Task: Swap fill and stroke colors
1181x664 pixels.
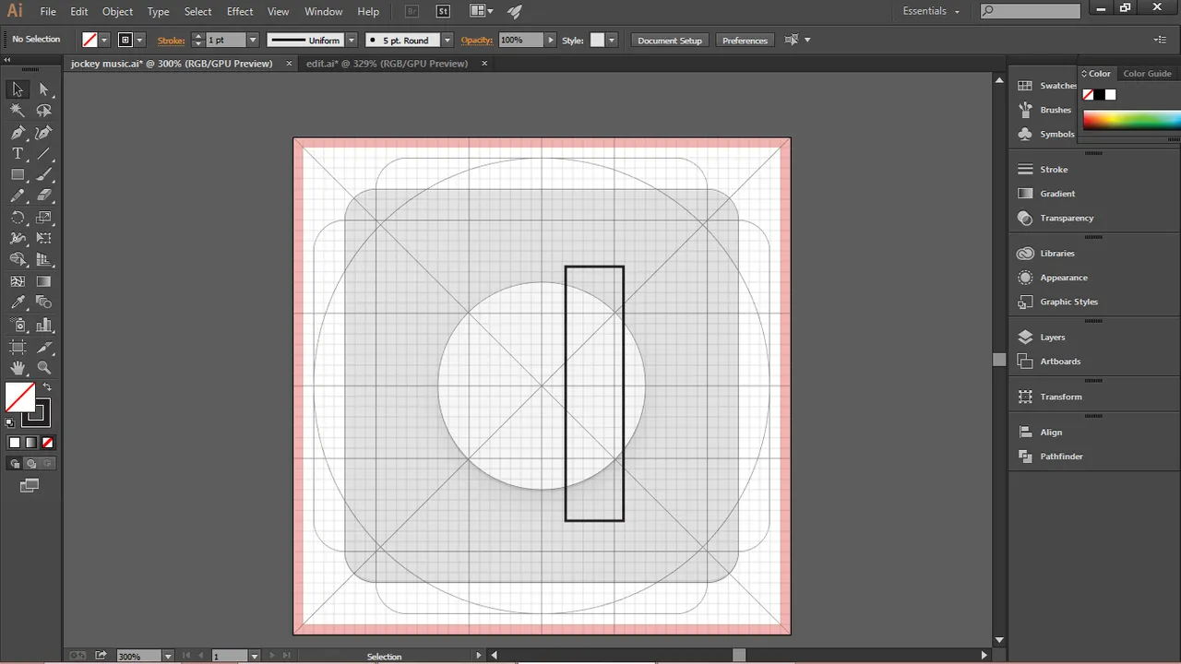Action: pos(47,387)
